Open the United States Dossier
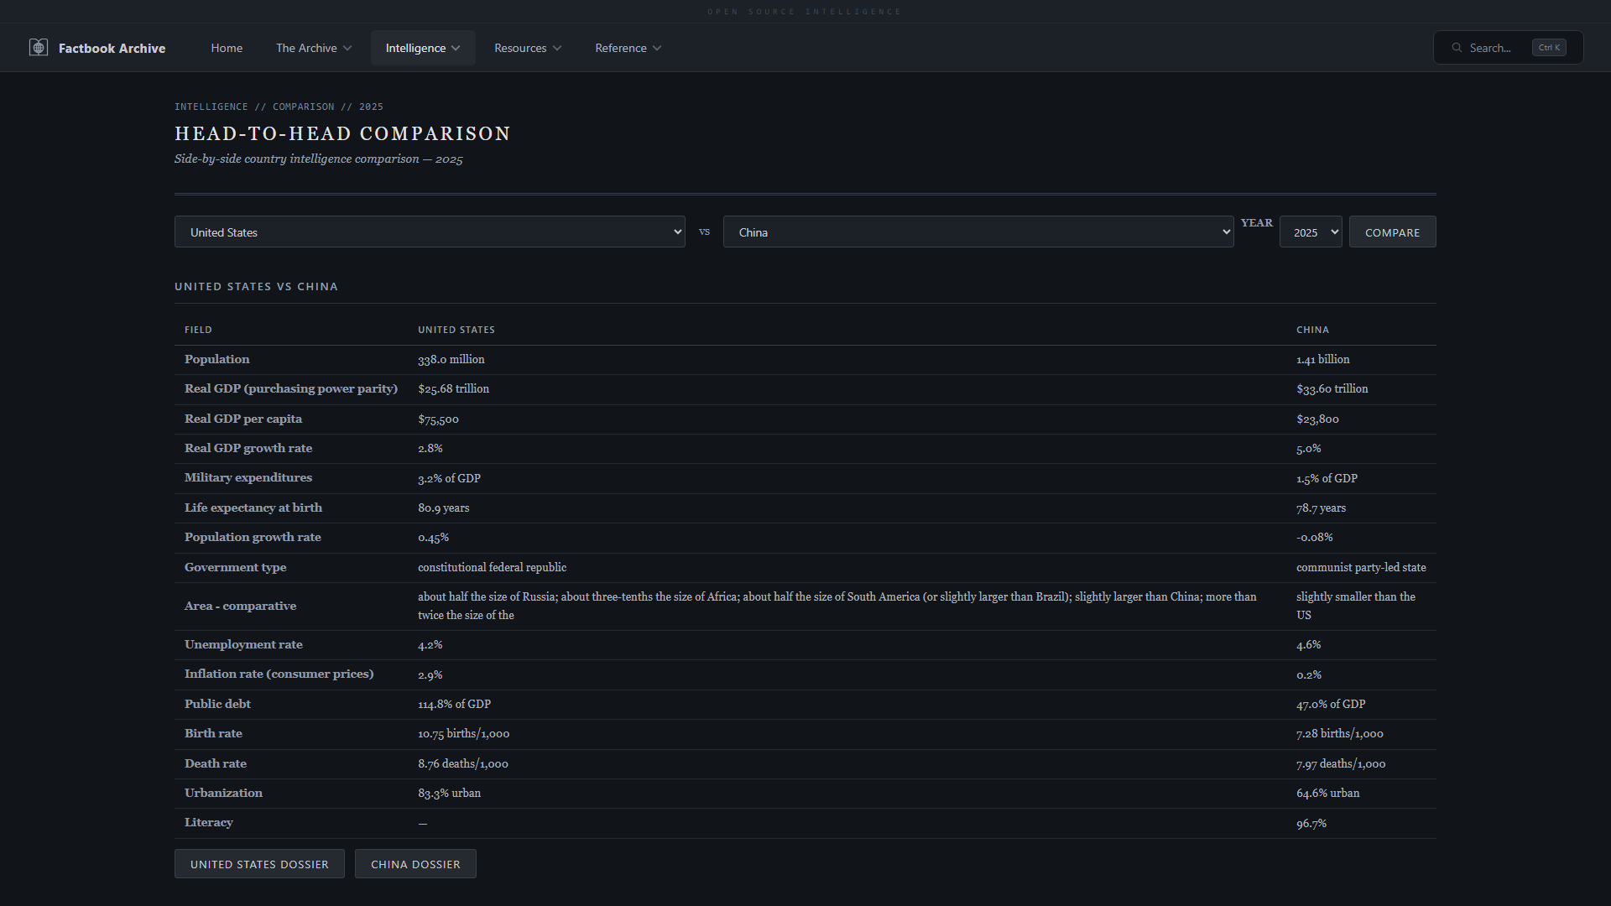The height and width of the screenshot is (906, 1611). point(259,864)
